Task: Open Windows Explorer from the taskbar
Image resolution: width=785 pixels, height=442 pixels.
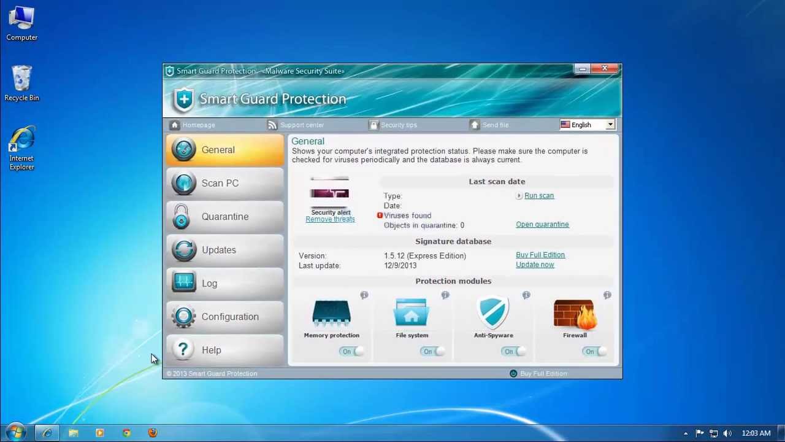Action: [x=74, y=433]
